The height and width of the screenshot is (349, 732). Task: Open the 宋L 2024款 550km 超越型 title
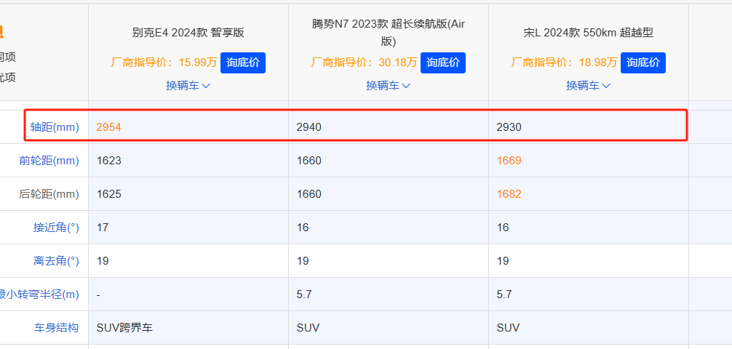tap(588, 33)
